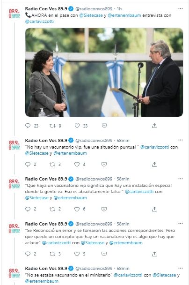Viewport: 189px width, 285px height.
Task: Open more options on the first tweet
Action: [180, 8]
